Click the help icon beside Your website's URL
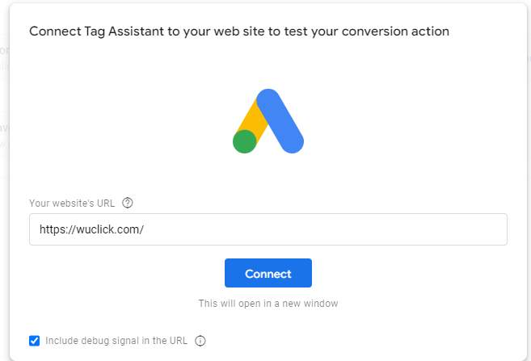Image resolution: width=531 pixels, height=361 pixels. tap(128, 203)
